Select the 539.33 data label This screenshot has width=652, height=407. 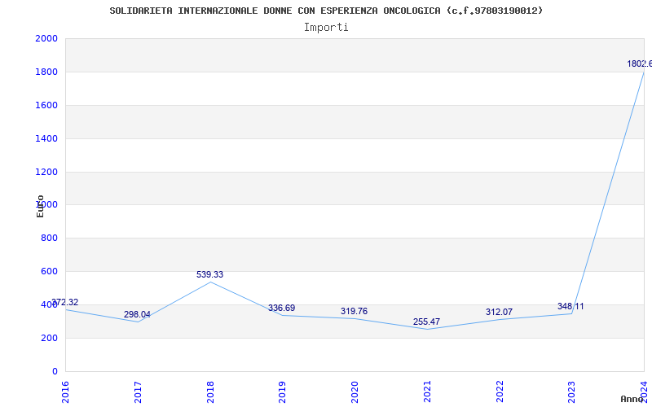point(210,274)
